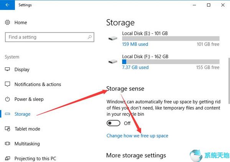Click Local Disk (E:) drive icon
This screenshot has width=230, height=162.
pos(113,39)
